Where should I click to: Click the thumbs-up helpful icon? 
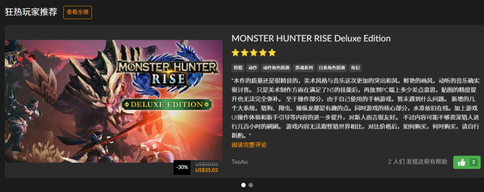pyautogui.click(x=462, y=162)
